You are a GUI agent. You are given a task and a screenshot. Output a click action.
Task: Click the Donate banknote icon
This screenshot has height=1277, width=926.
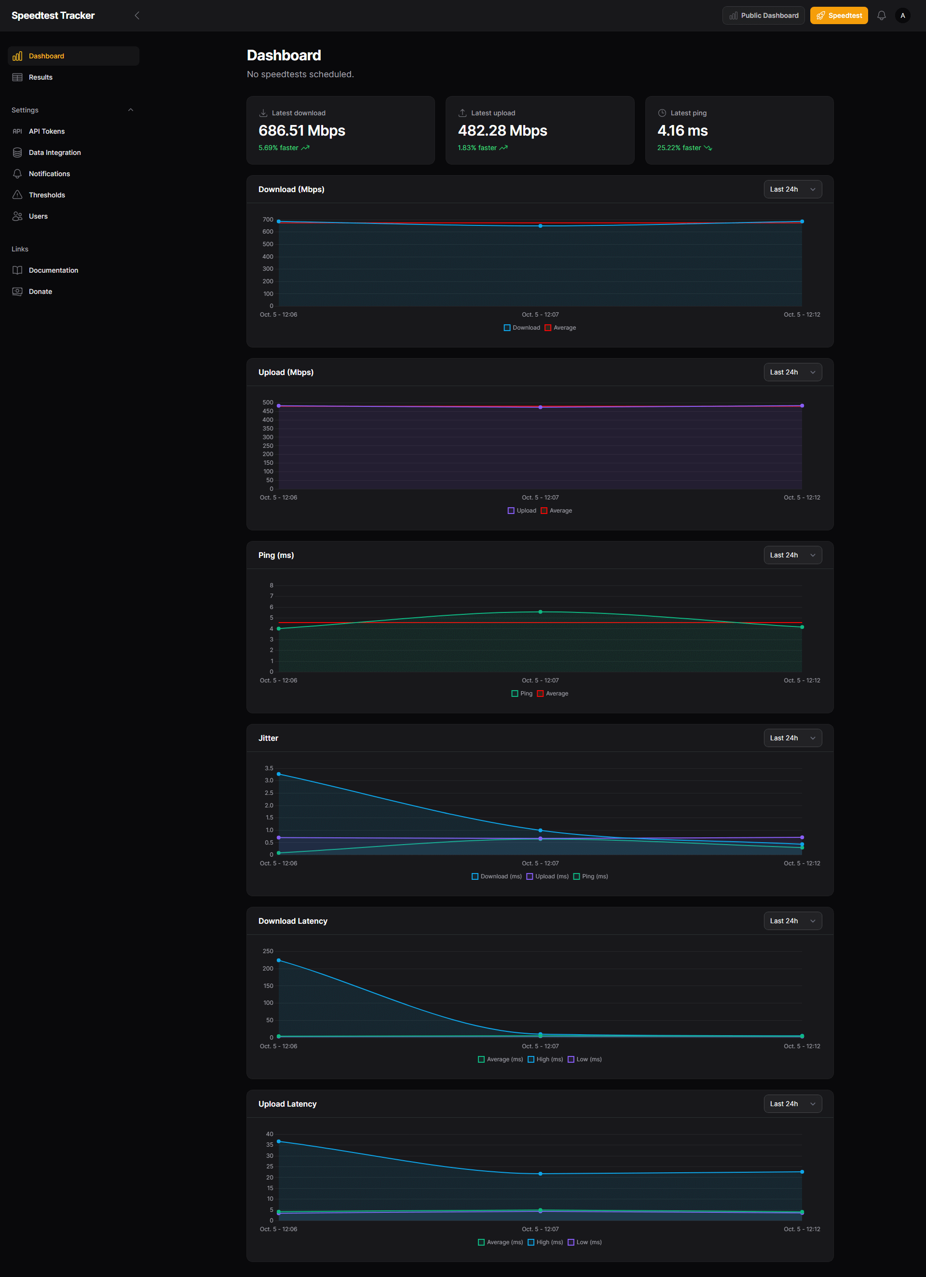(17, 291)
